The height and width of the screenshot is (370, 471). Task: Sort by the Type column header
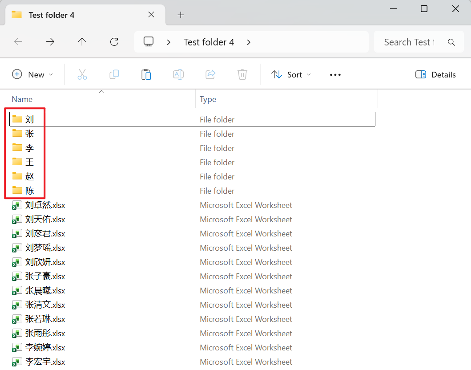tap(208, 99)
